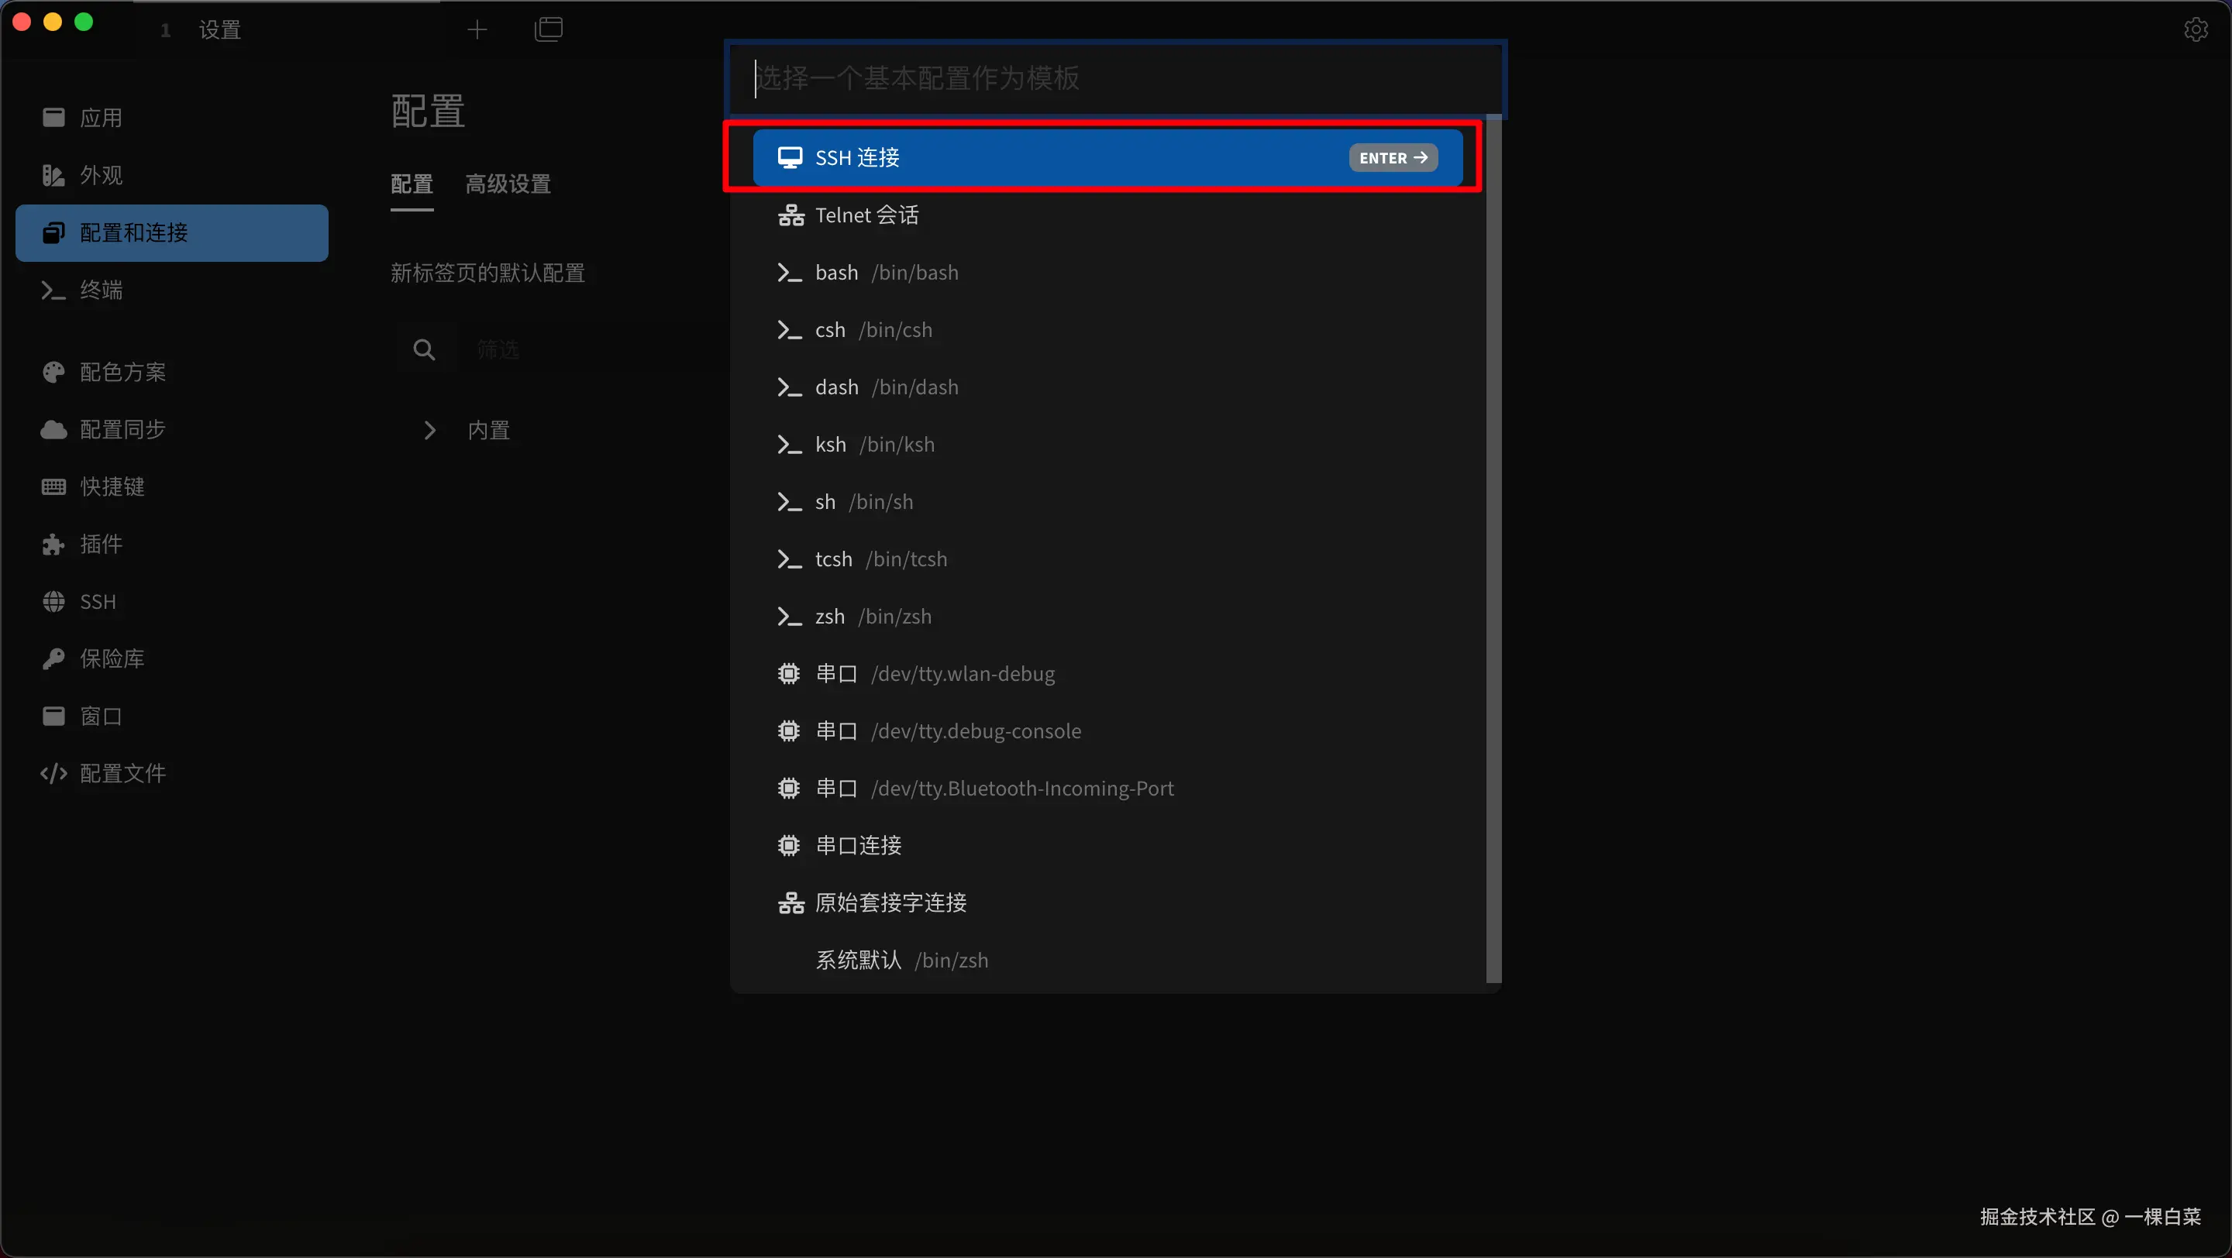Select the 设置 tab in title bar
This screenshot has width=2232, height=1258.
coord(219,30)
